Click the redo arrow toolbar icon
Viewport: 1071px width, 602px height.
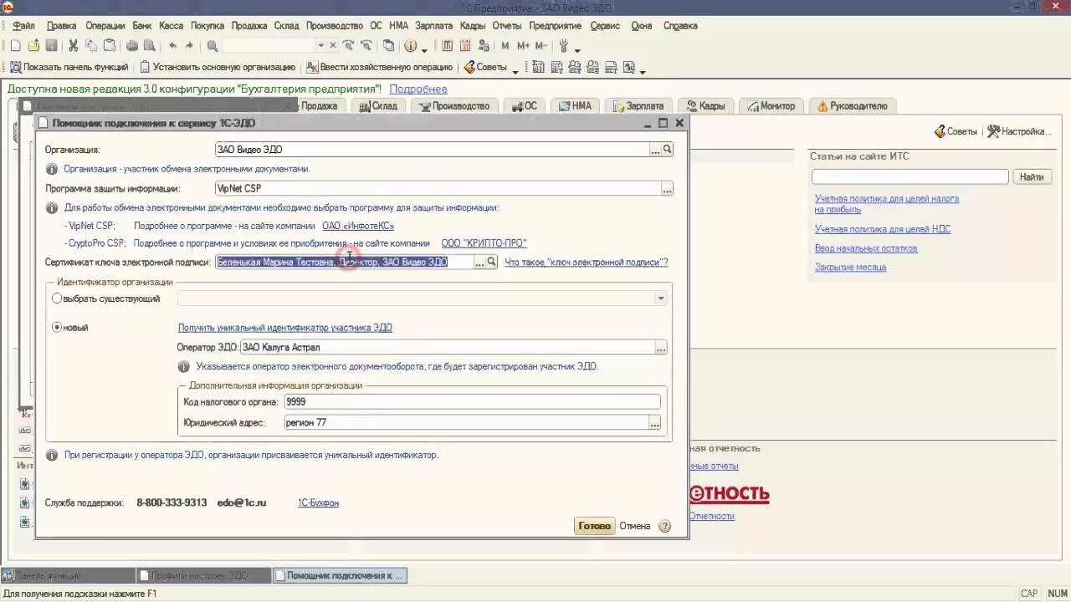pos(189,46)
